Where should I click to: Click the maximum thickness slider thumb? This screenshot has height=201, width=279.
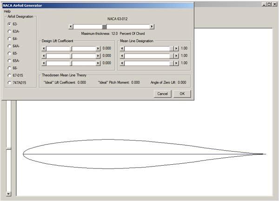tap(104, 27)
